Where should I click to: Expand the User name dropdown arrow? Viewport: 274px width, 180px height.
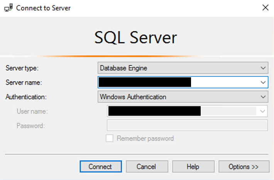click(262, 111)
